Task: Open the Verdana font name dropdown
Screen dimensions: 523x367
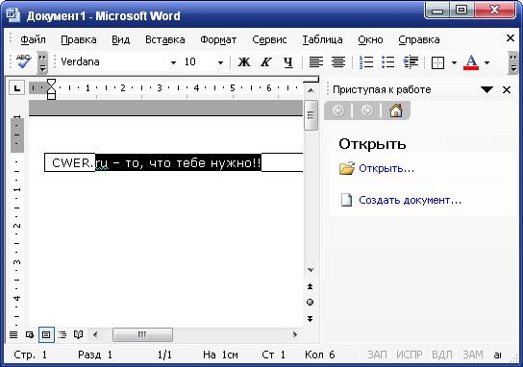Action: (x=173, y=62)
